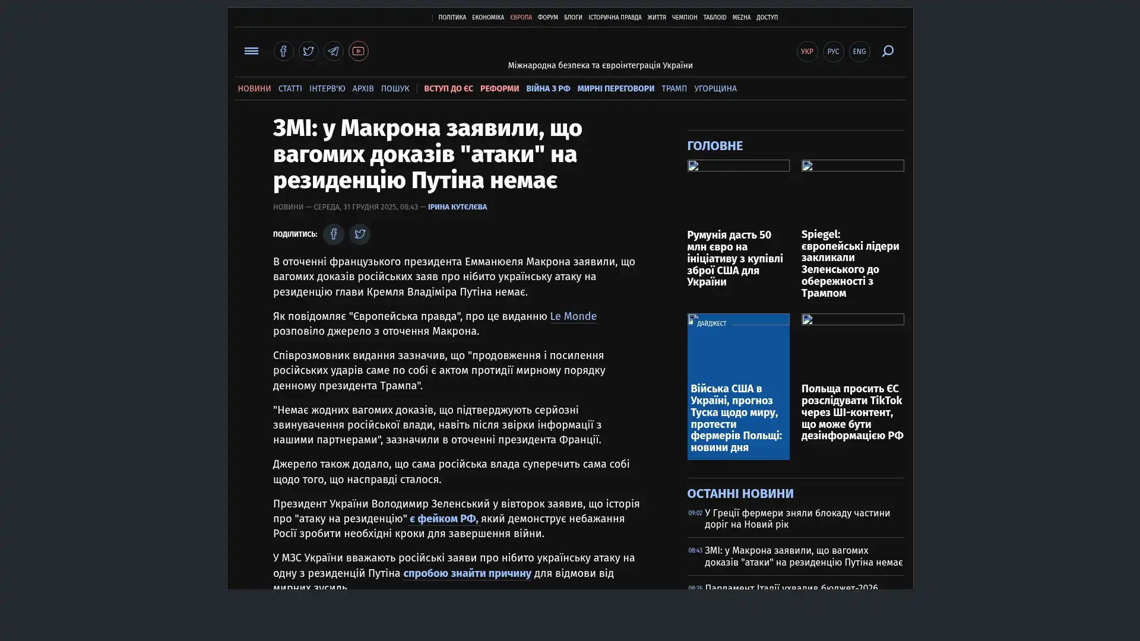1140x641 pixels.
Task: Open the hamburger menu icon
Action: click(x=251, y=51)
